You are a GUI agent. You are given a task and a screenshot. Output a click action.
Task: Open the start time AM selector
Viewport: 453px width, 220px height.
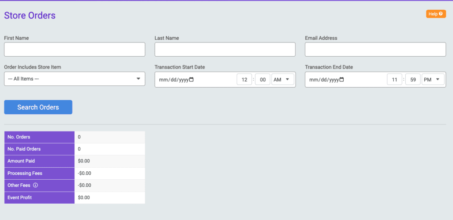coord(283,80)
